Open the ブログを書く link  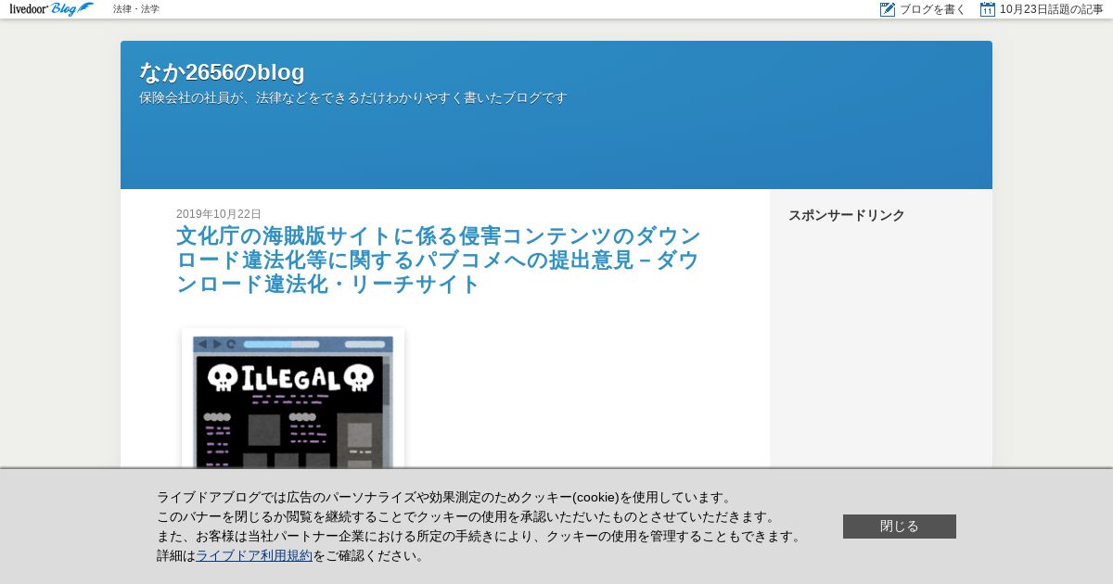pos(932,9)
